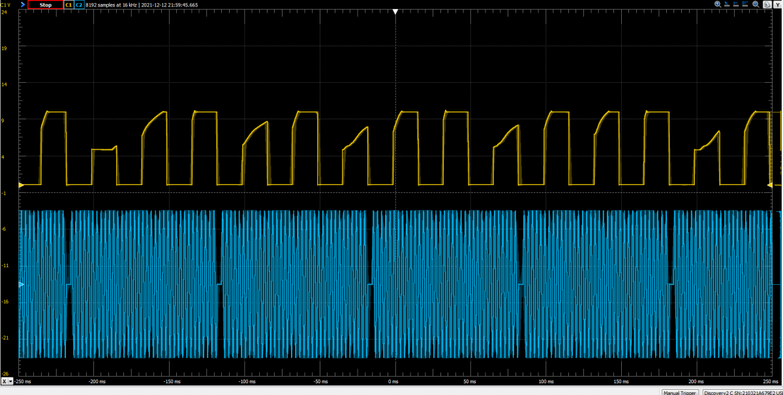Click Discovery2 device status button
The image size is (783, 395).
(x=742, y=392)
